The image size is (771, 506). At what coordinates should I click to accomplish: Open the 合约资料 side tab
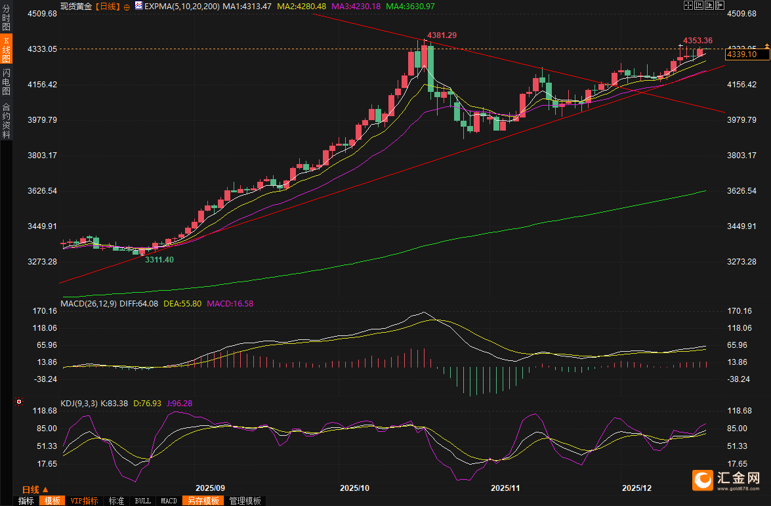[x=6, y=120]
